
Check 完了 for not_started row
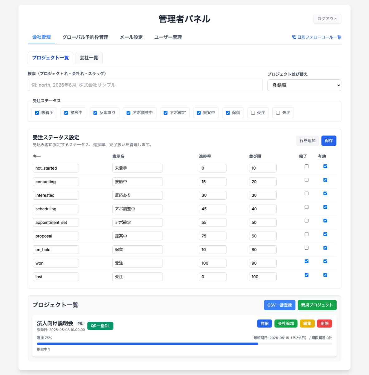pos(307,166)
